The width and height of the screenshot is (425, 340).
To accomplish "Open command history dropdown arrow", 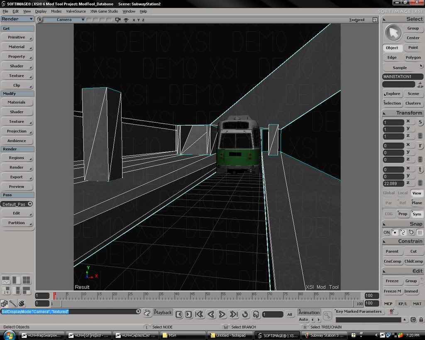I will coord(138,311).
